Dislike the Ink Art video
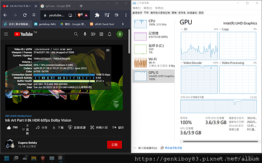Screen dimensions: 262x163 pos(26,130)
